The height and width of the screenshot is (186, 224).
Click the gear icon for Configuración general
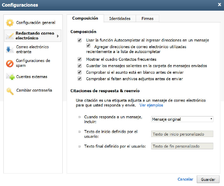click(x=10, y=23)
